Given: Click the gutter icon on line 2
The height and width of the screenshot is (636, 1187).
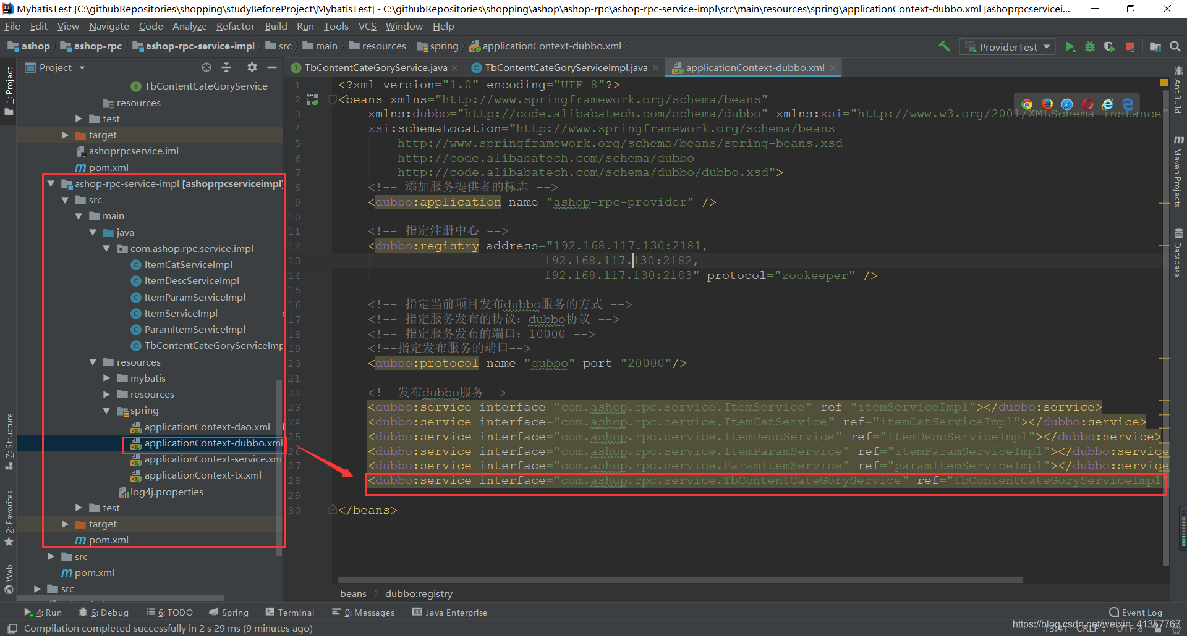Looking at the screenshot, I should pos(312,99).
